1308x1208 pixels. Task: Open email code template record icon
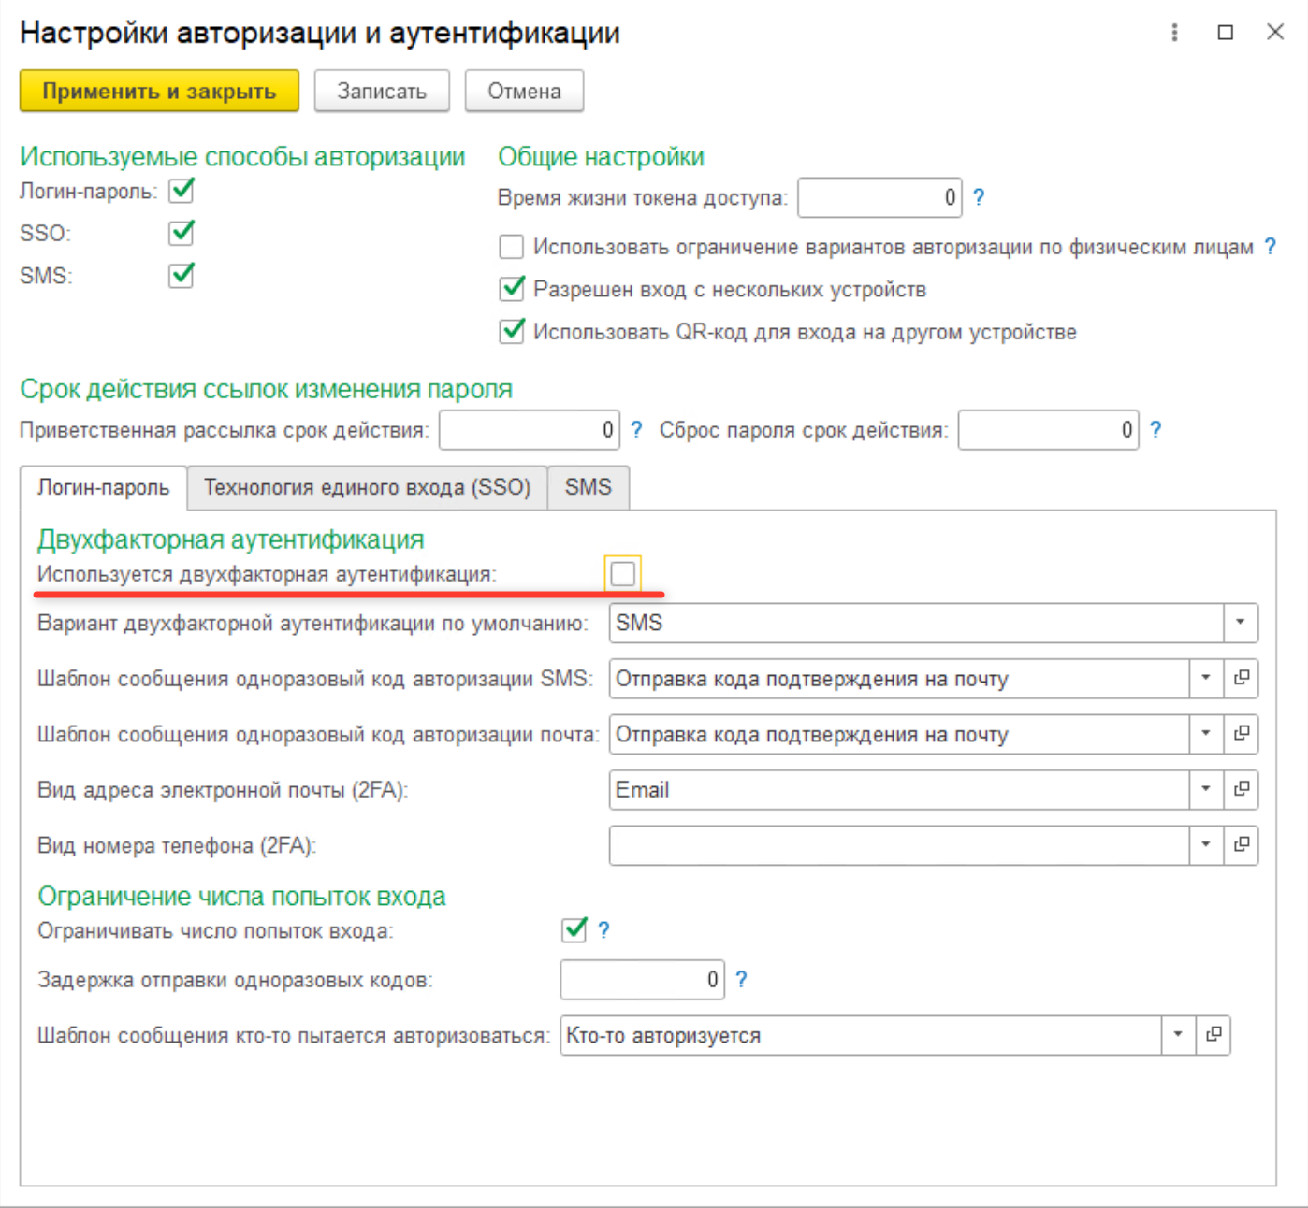click(x=1241, y=734)
